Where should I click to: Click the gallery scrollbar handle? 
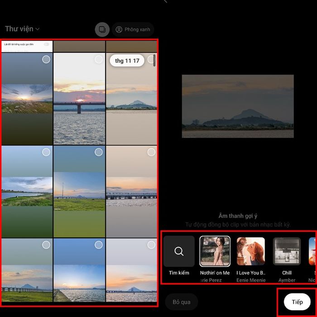154,60
